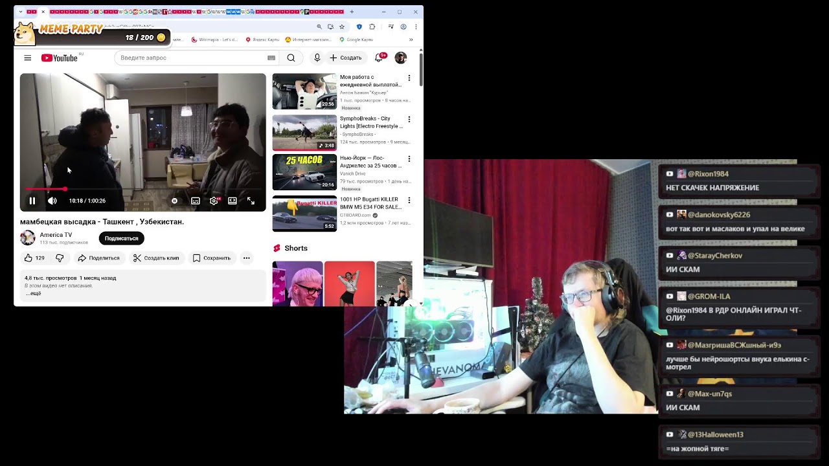Open video player settings gear
829x466 pixels.
point(214,201)
